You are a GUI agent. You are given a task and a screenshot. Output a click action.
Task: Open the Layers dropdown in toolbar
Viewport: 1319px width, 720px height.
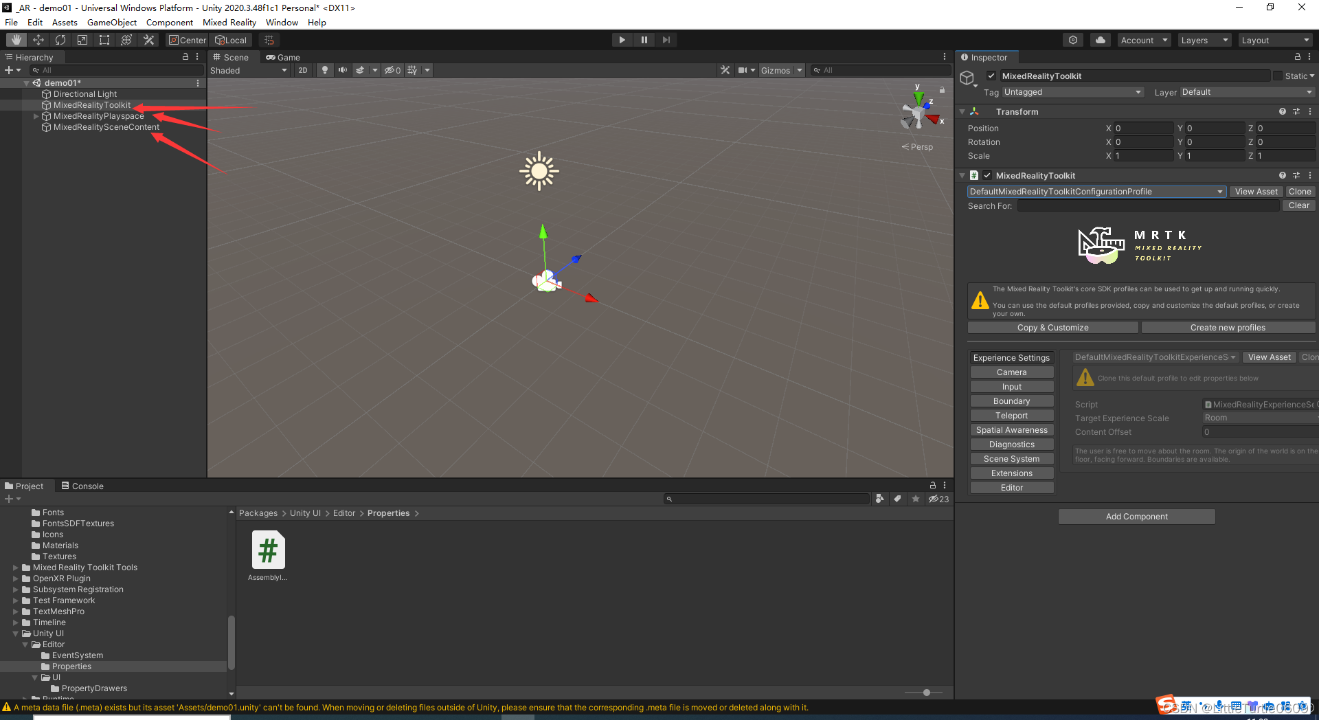[x=1204, y=40]
